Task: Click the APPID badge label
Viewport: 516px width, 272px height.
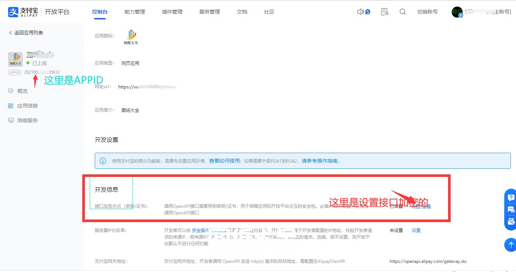Action: pyautogui.click(x=15, y=72)
